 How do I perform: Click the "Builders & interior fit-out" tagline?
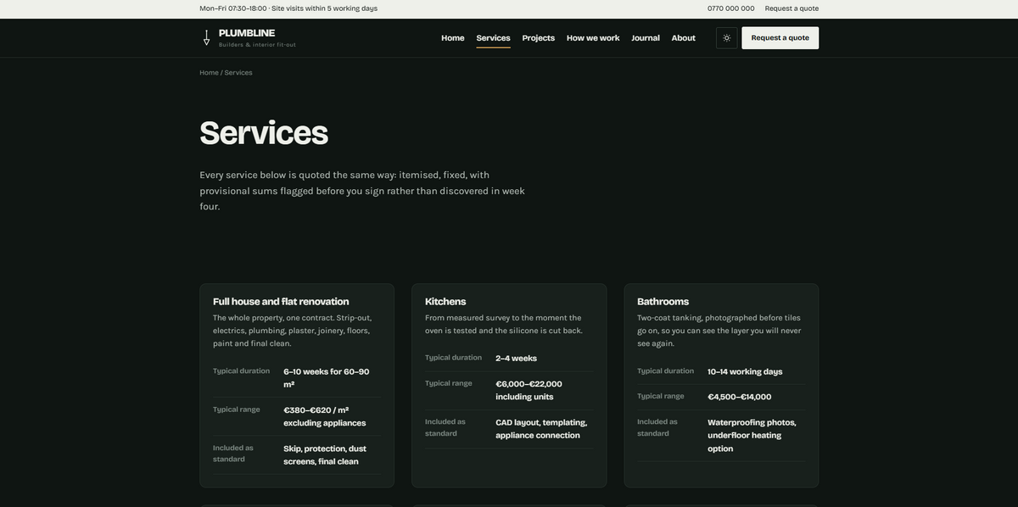click(257, 45)
